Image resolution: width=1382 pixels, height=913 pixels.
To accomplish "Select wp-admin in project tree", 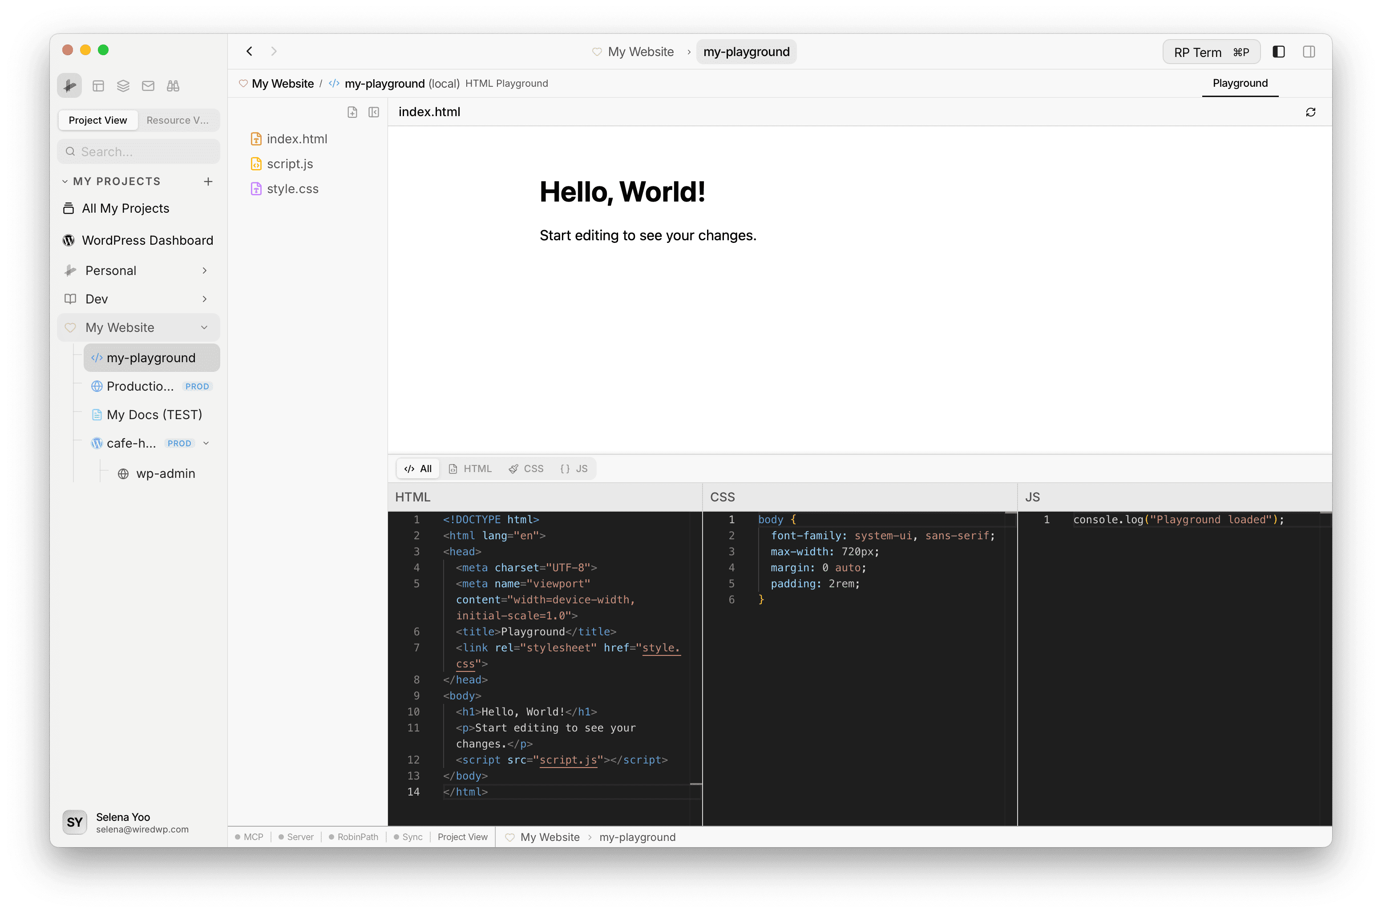I will 166,473.
